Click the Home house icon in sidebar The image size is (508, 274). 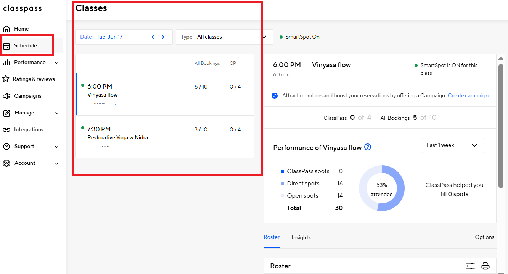[6, 29]
